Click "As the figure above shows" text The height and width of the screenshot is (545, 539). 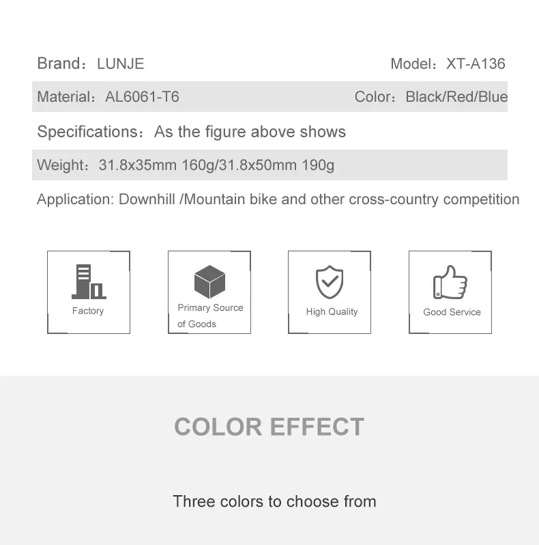[x=250, y=132]
